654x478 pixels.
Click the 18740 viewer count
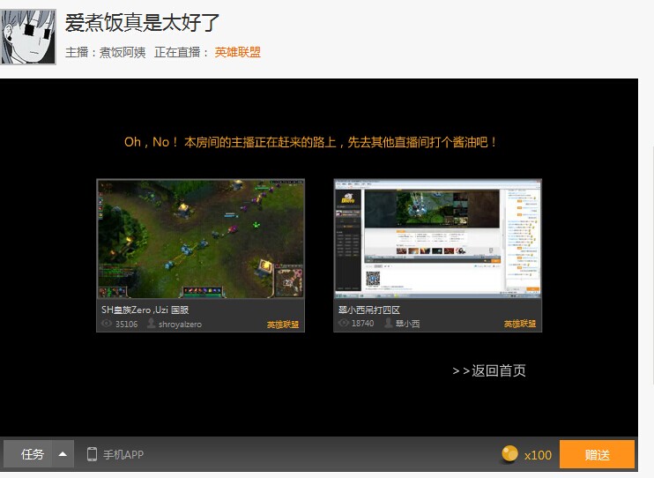click(x=363, y=323)
